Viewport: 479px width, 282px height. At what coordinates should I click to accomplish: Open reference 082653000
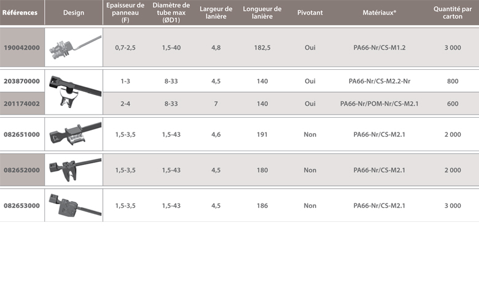pyautogui.click(x=22, y=205)
